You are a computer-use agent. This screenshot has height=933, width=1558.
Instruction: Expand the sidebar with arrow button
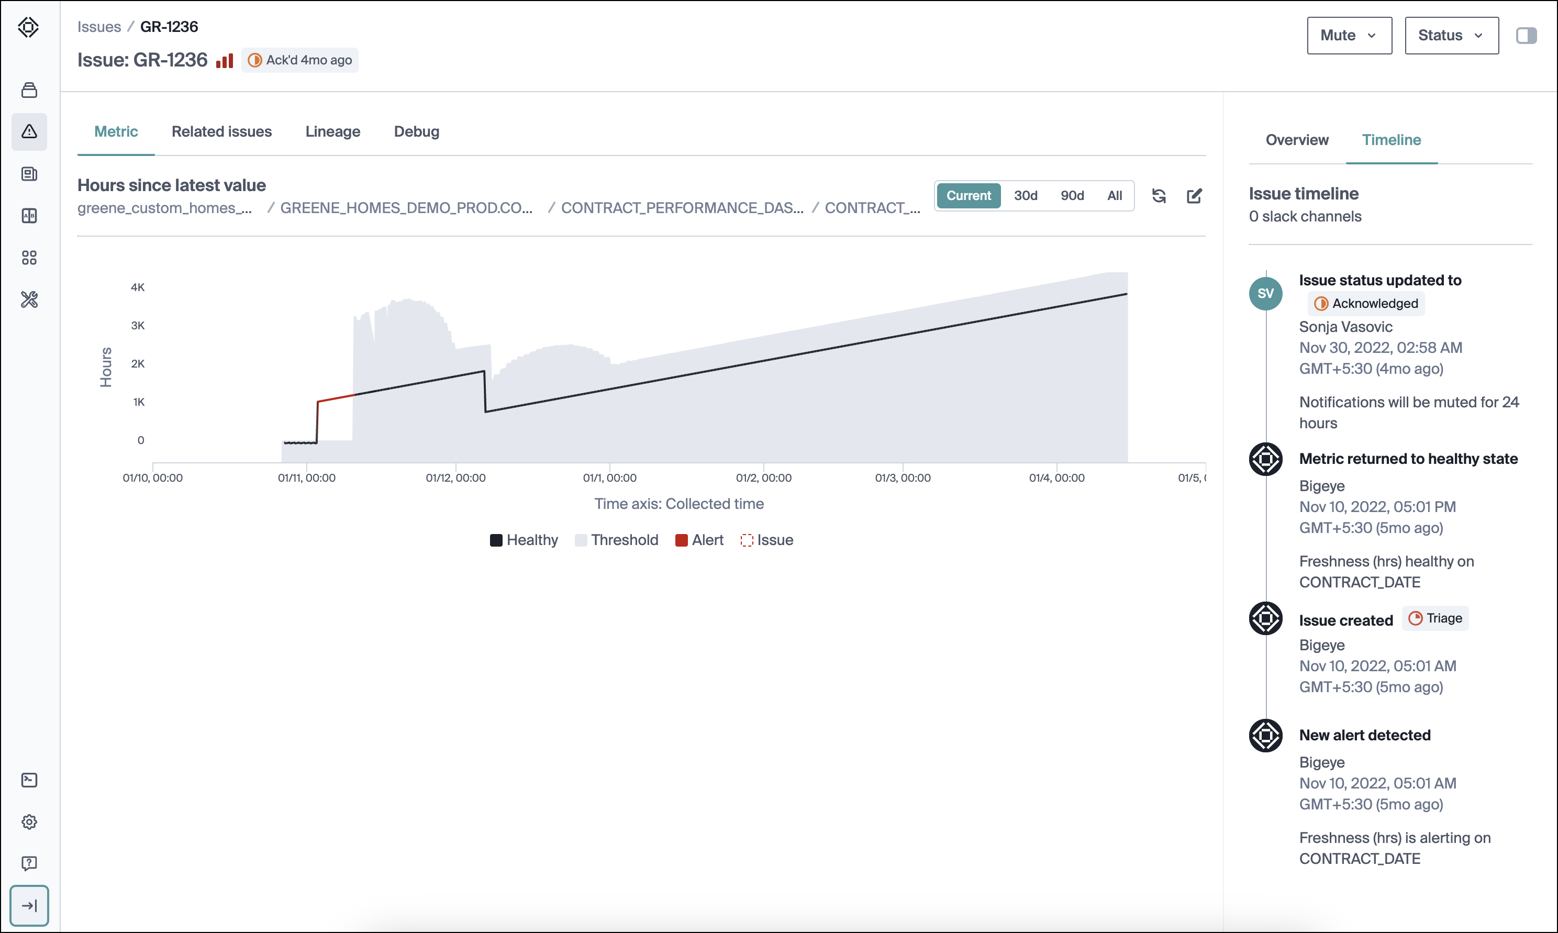[x=29, y=905]
